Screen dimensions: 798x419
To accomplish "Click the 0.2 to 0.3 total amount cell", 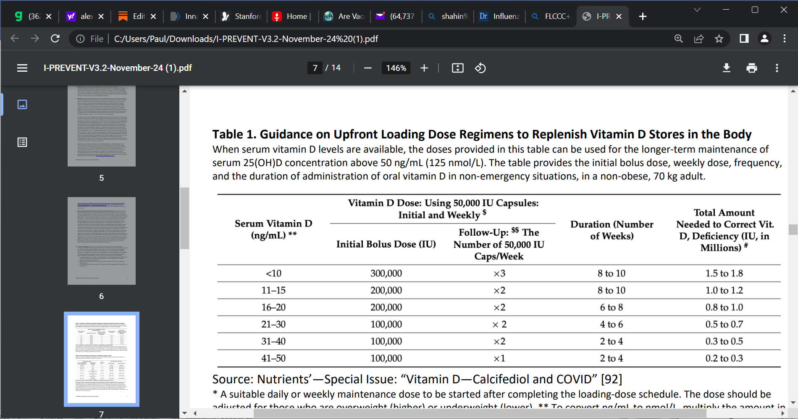I will (724, 358).
